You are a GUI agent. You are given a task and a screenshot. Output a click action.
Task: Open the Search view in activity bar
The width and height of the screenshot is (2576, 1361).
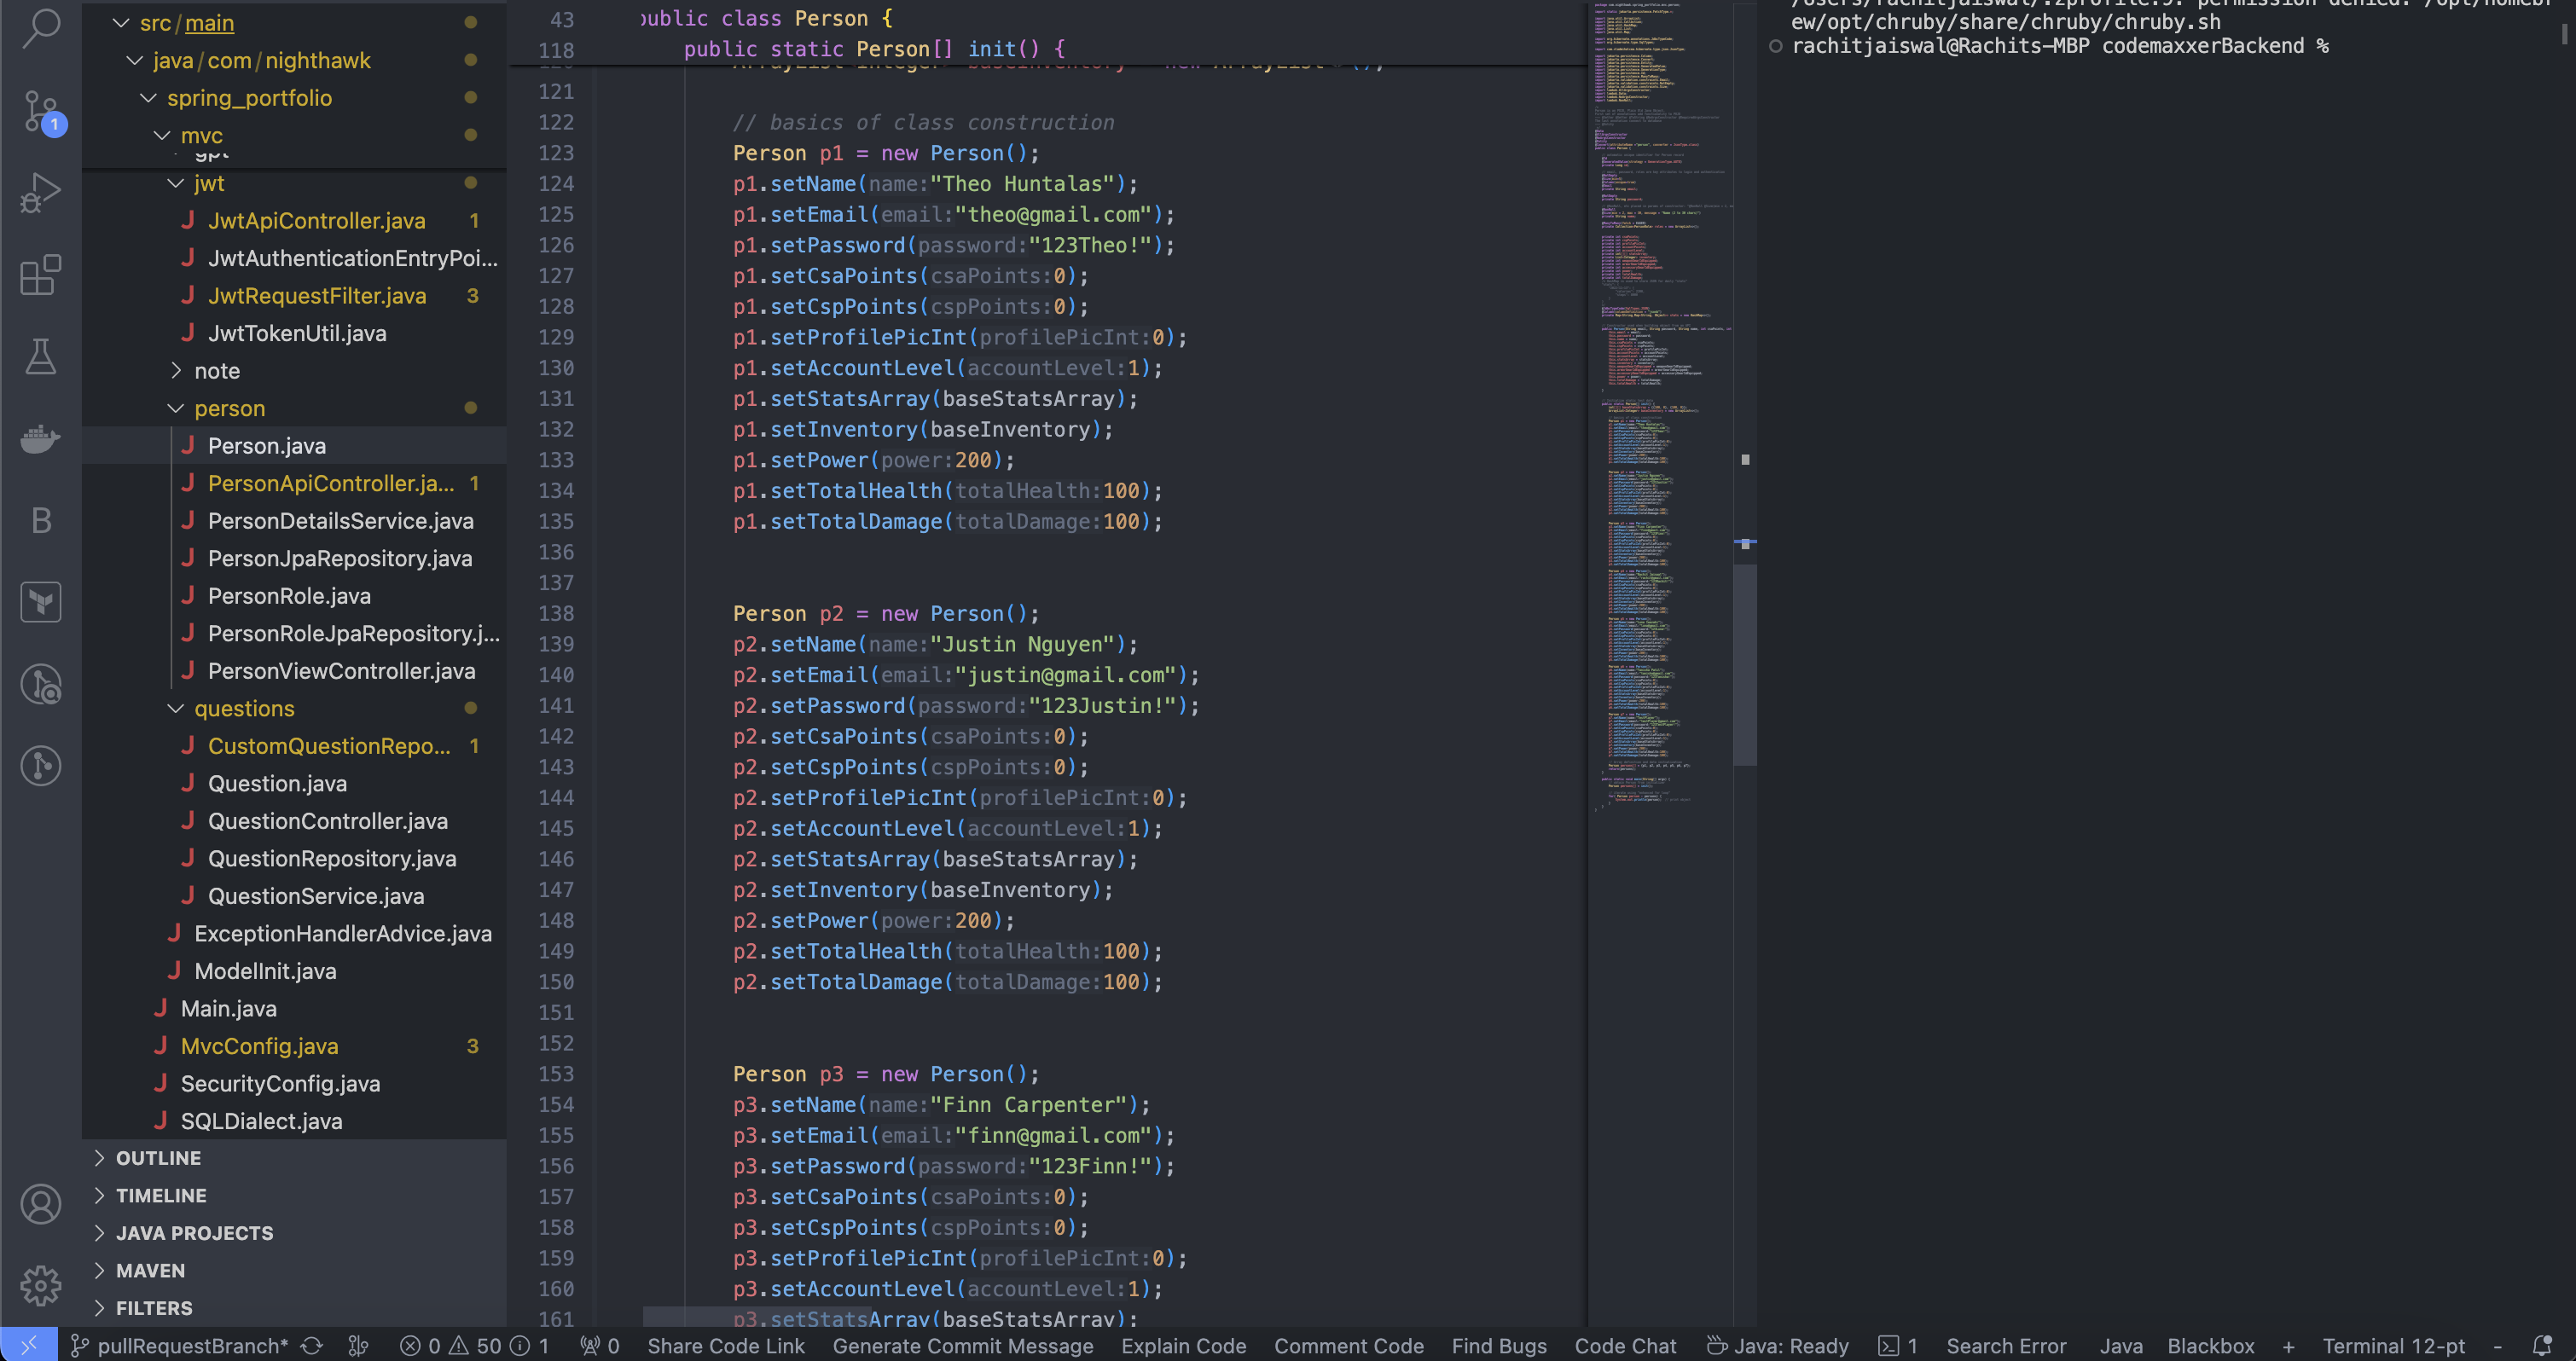click(41, 27)
